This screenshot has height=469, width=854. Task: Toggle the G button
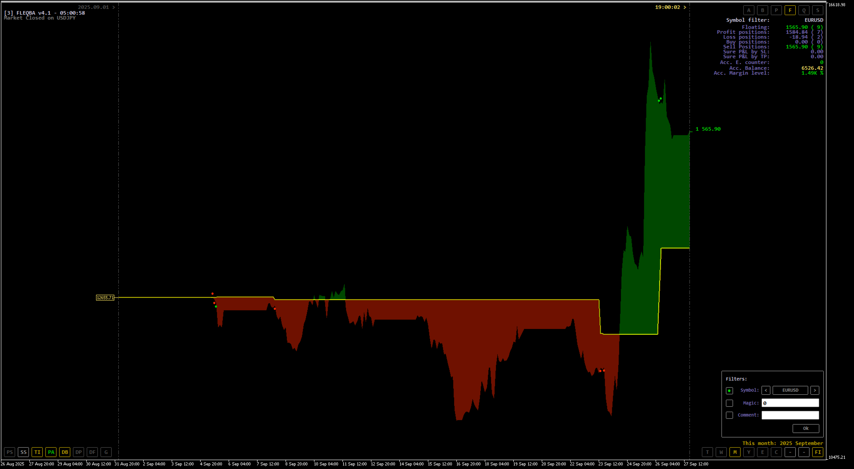(x=106, y=452)
